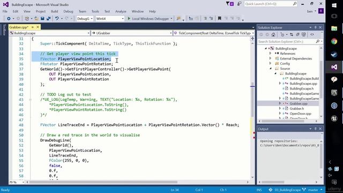
Task: Toggle auto-hide pin on Output panel
Action: click(x=315, y=129)
